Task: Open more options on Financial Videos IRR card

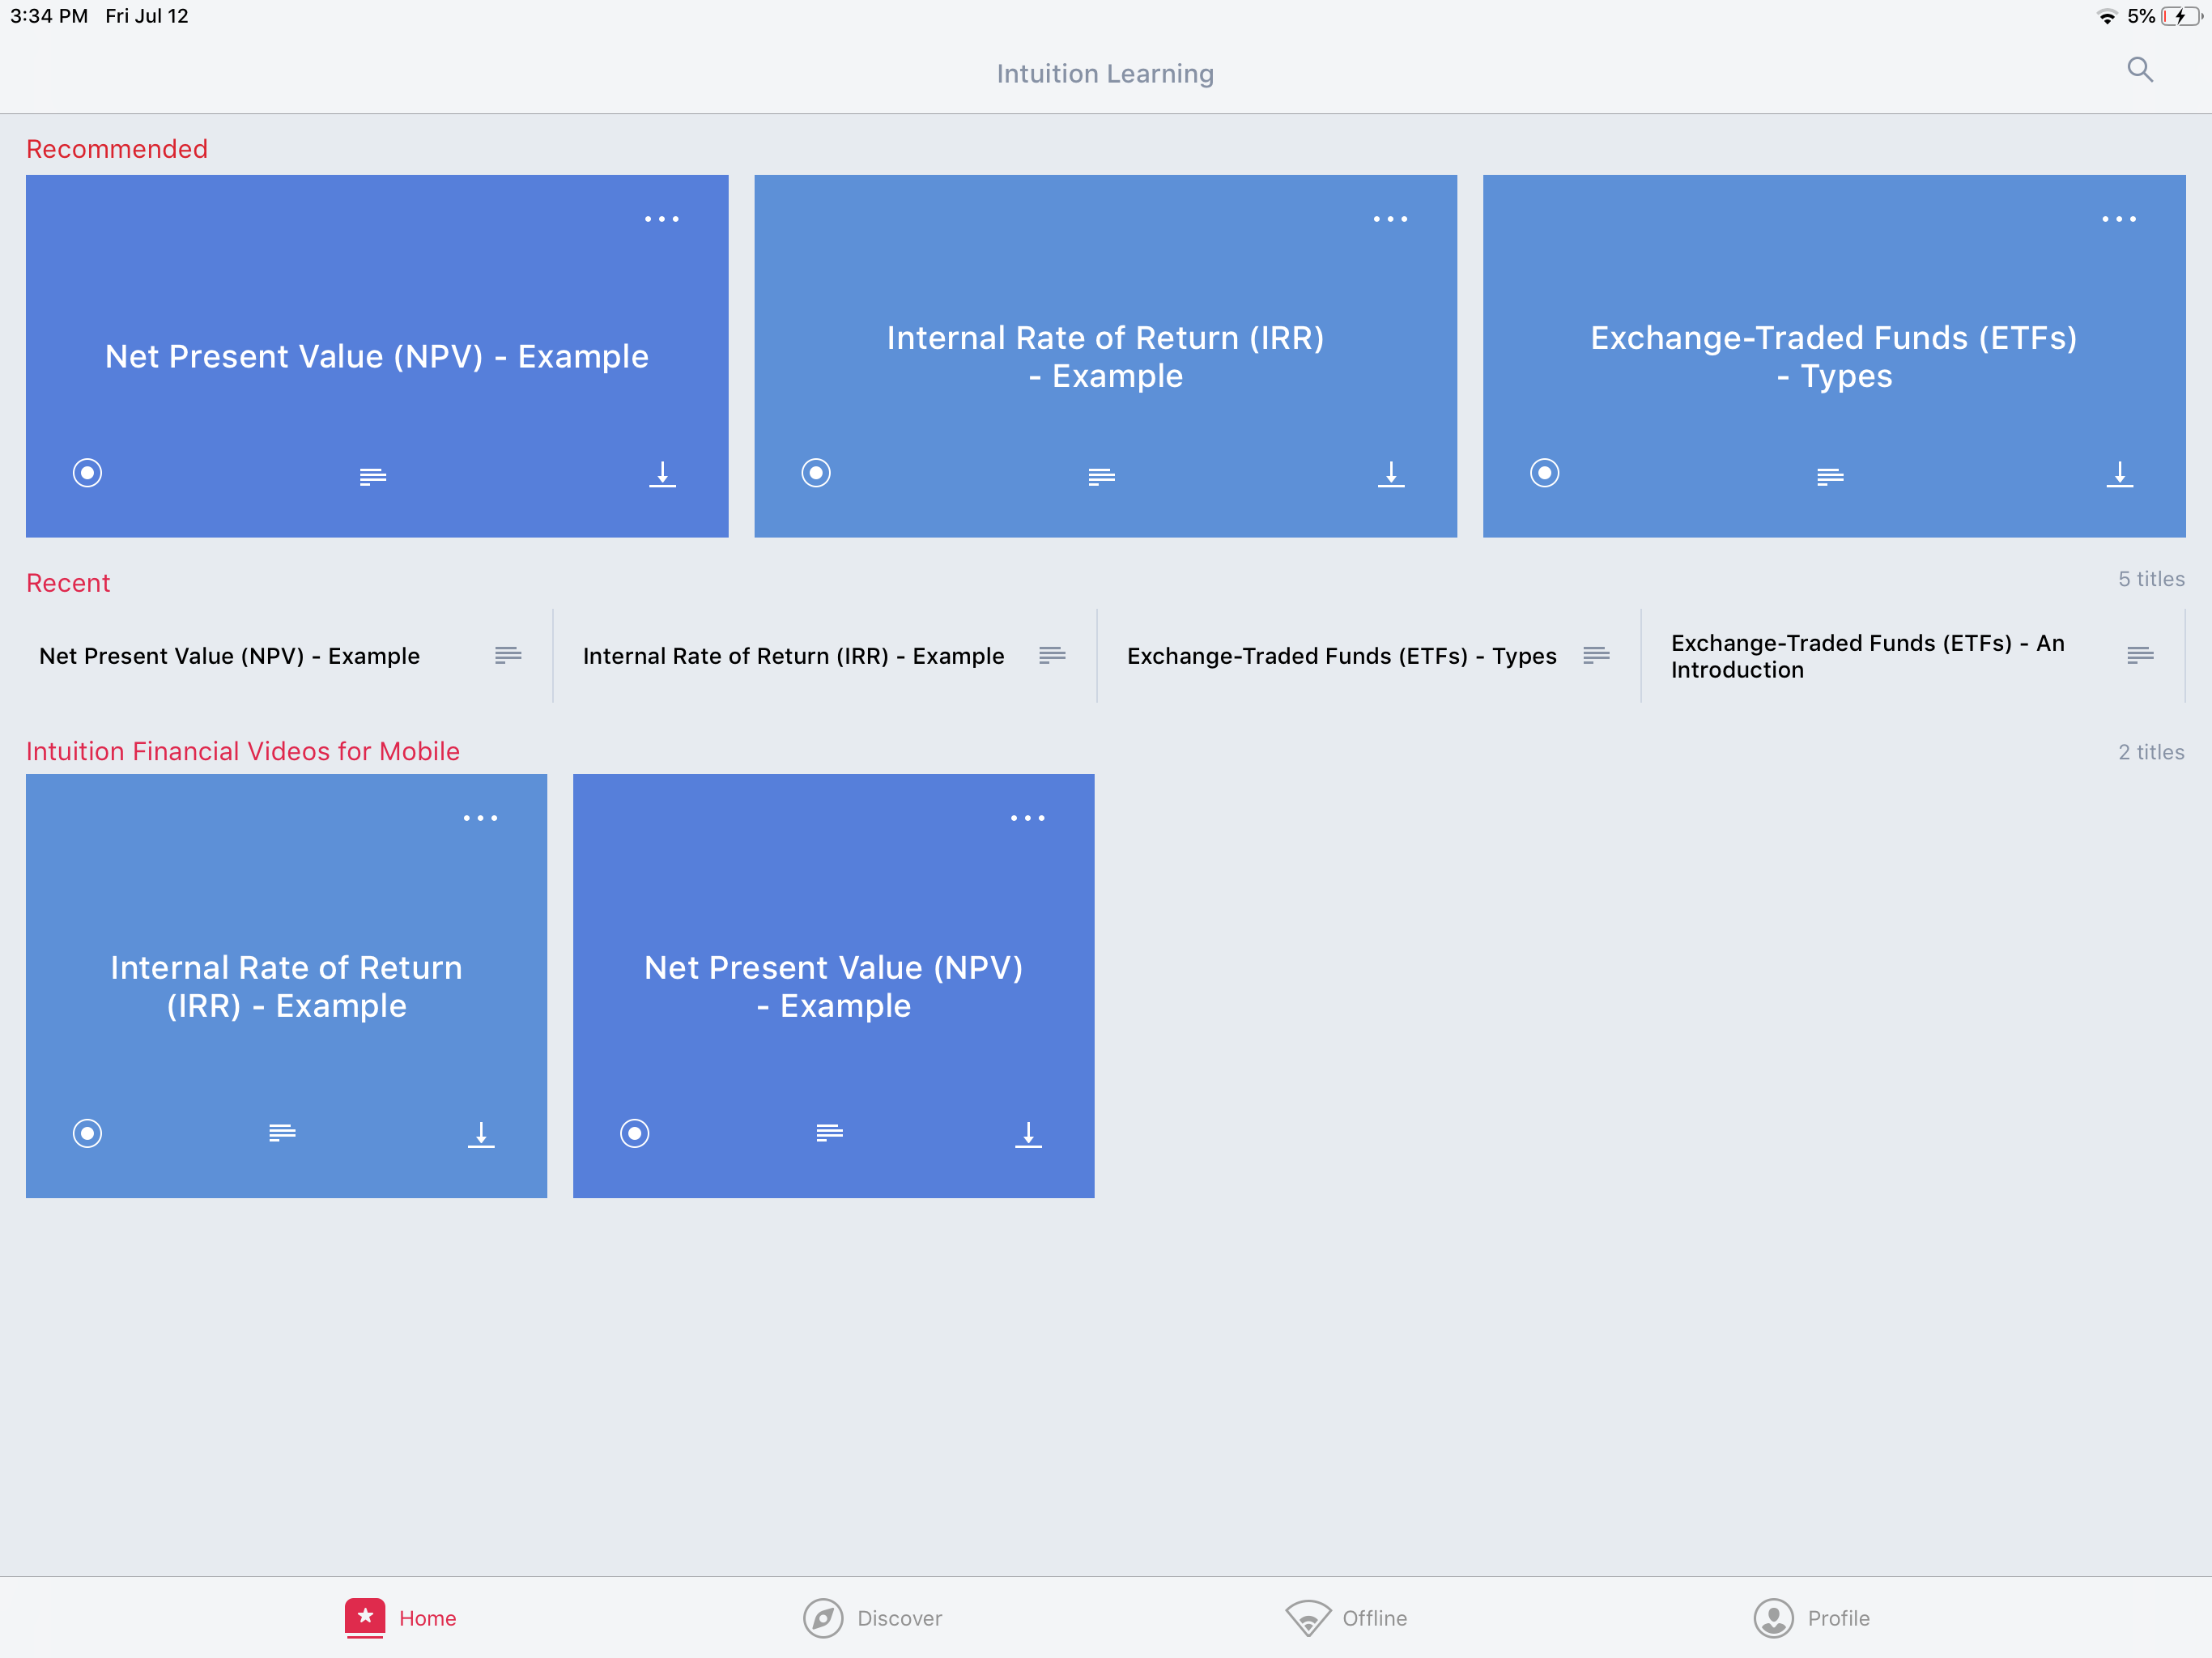Action: 480,818
